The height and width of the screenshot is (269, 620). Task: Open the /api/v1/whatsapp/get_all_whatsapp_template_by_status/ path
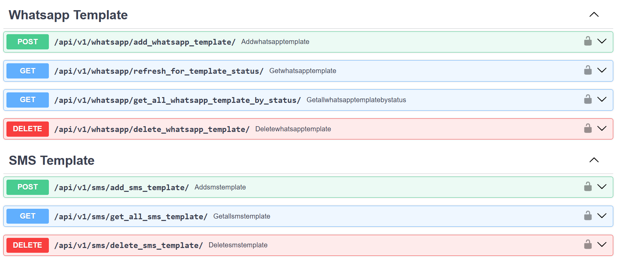click(177, 100)
